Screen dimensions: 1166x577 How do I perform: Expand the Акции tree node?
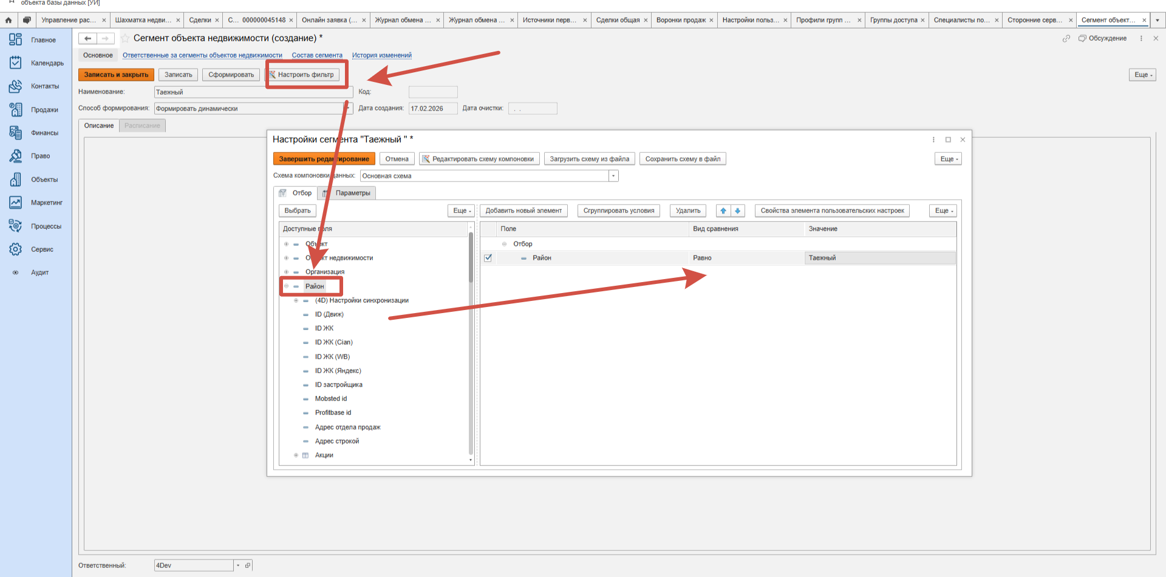296,455
